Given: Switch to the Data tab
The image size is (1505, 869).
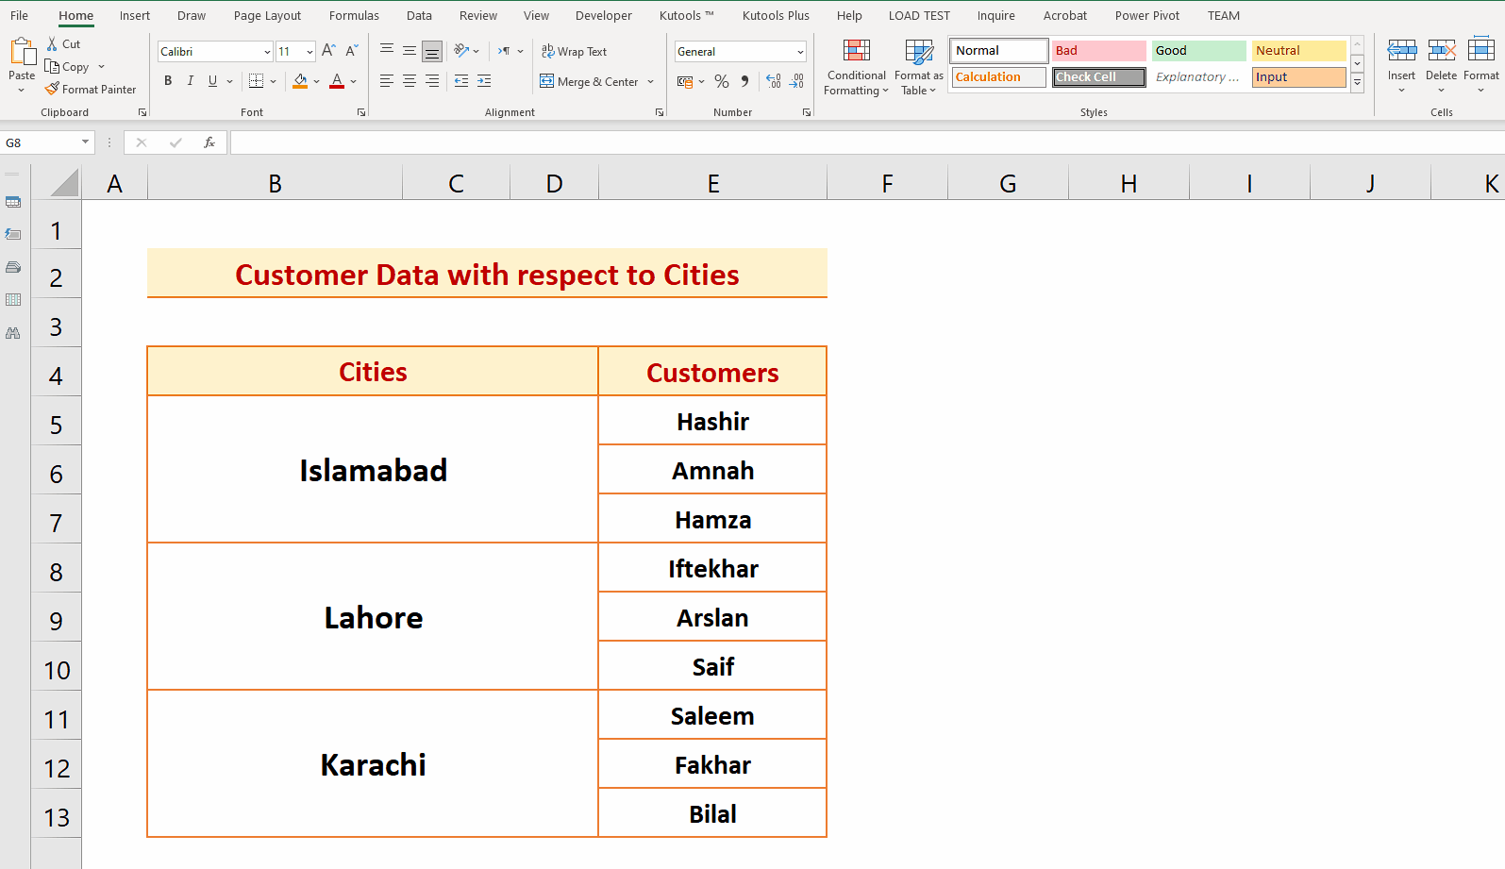Looking at the screenshot, I should 419,15.
